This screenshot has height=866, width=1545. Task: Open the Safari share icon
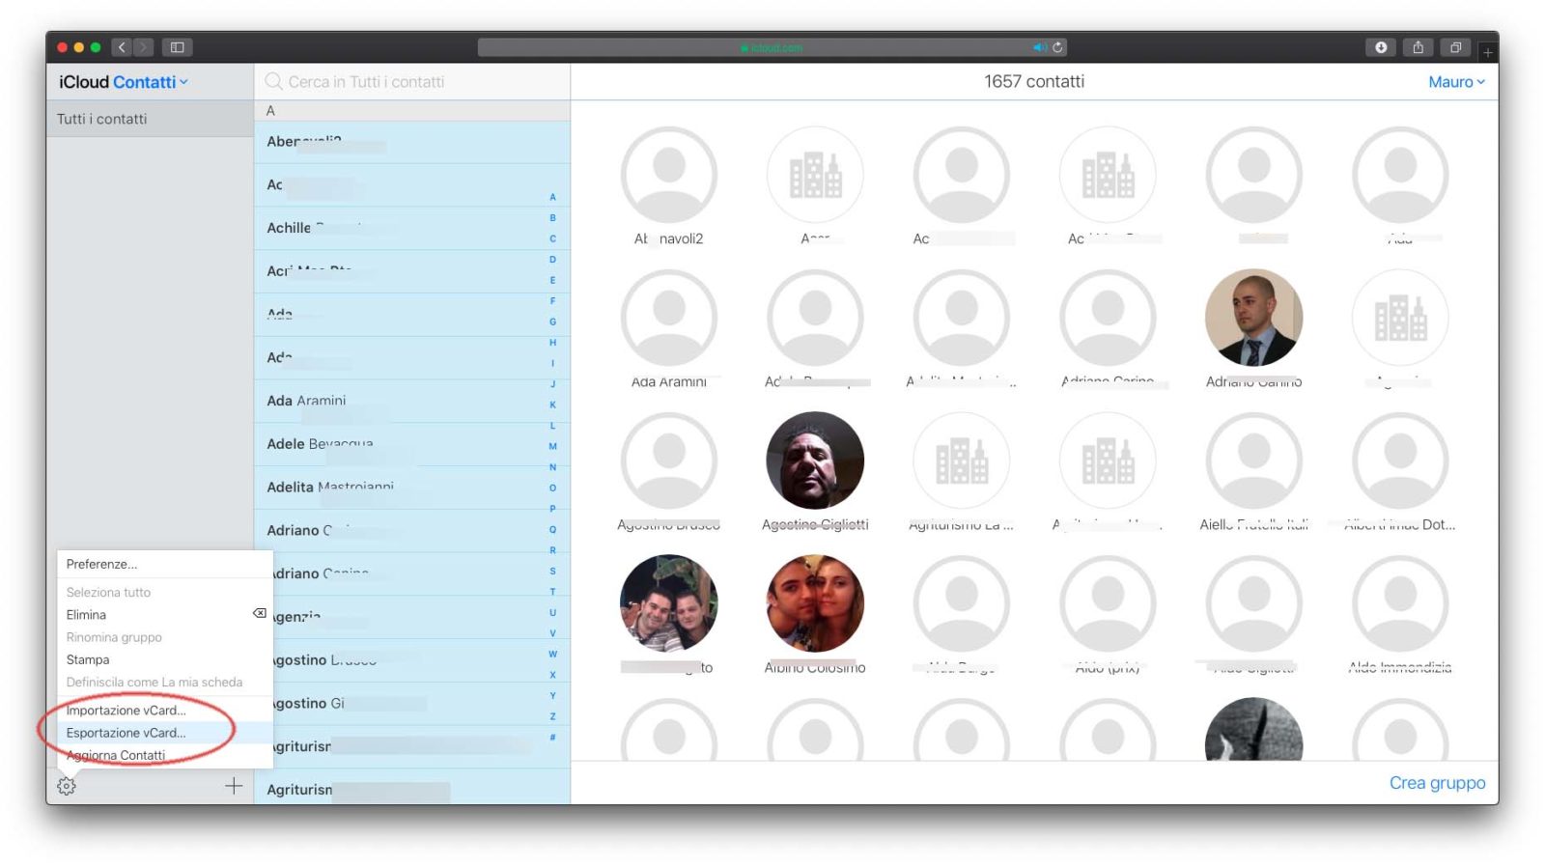click(x=1418, y=46)
